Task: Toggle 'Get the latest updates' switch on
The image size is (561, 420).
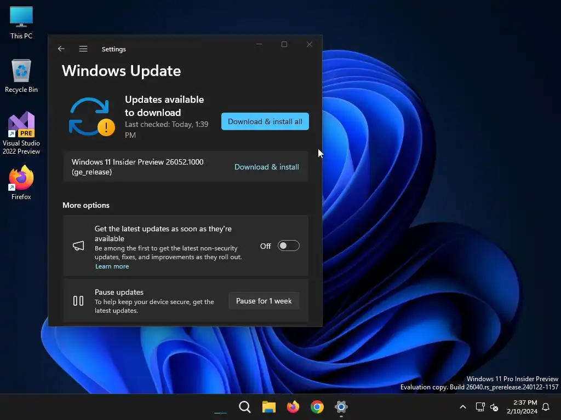Action: tap(288, 246)
